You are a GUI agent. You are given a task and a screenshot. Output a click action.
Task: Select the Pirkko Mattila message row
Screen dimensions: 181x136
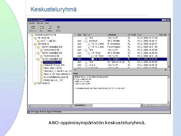point(120,44)
